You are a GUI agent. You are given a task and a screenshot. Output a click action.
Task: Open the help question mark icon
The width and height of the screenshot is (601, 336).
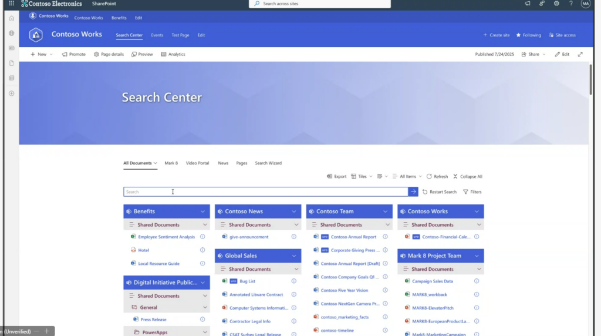click(570, 4)
